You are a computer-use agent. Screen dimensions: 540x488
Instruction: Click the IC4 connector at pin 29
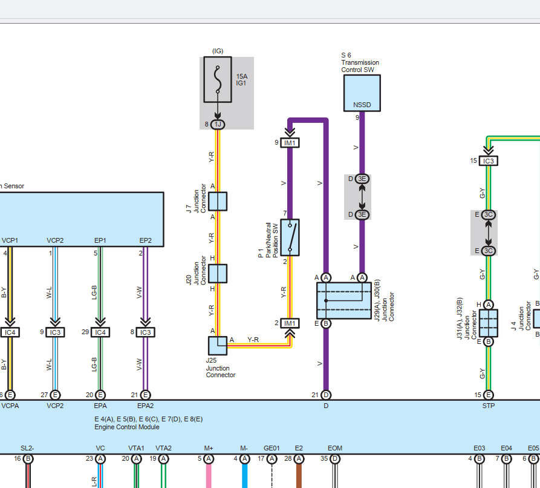pyautogui.click(x=100, y=332)
